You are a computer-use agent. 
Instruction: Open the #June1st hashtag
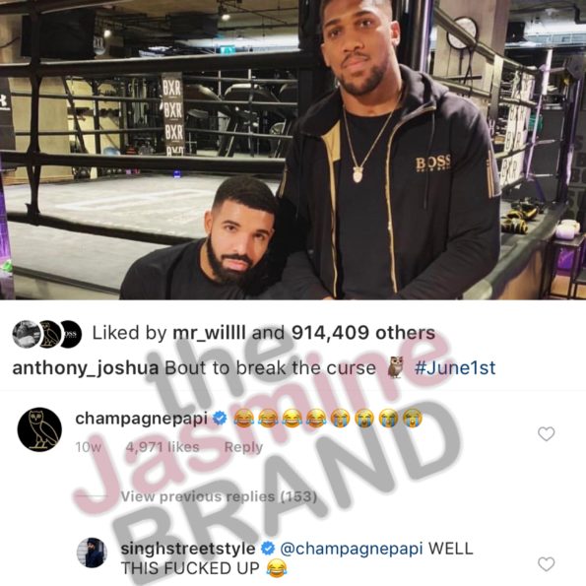[455, 367]
